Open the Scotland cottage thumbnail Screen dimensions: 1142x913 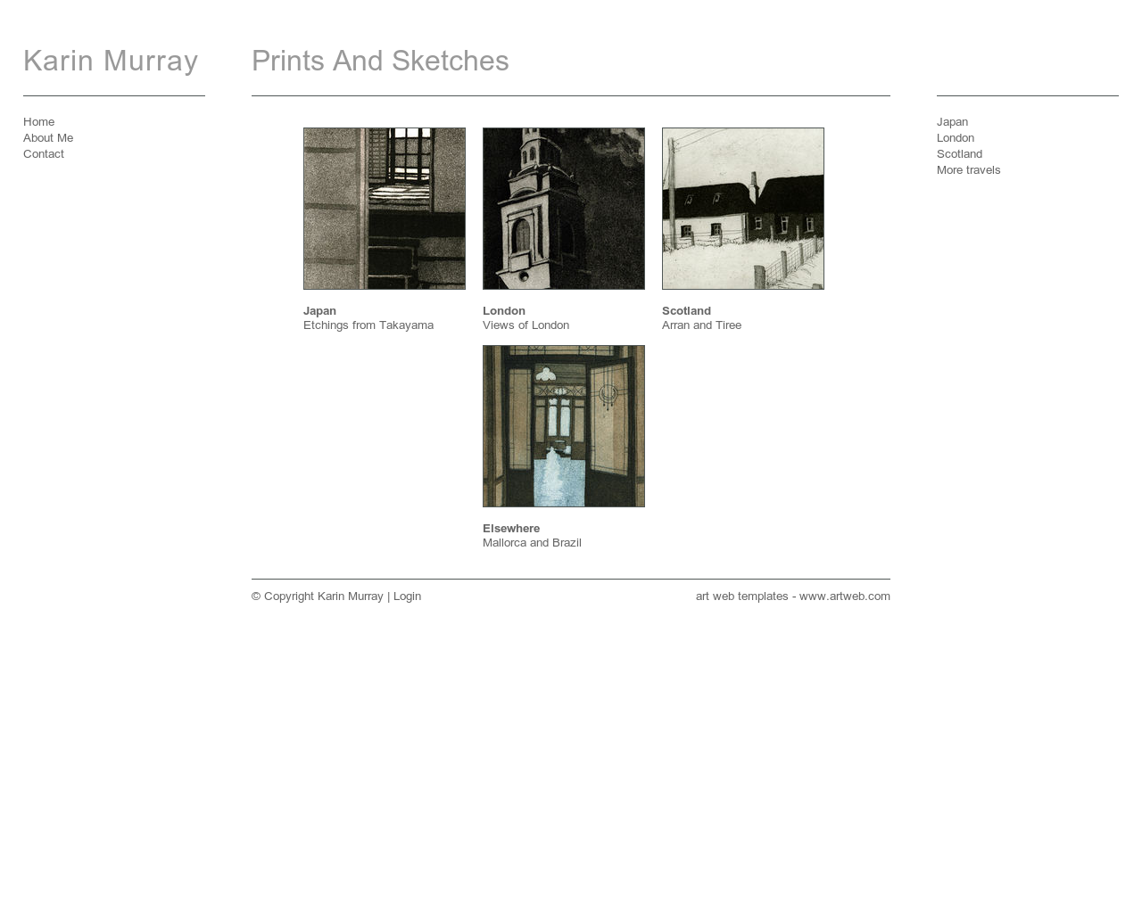(743, 209)
